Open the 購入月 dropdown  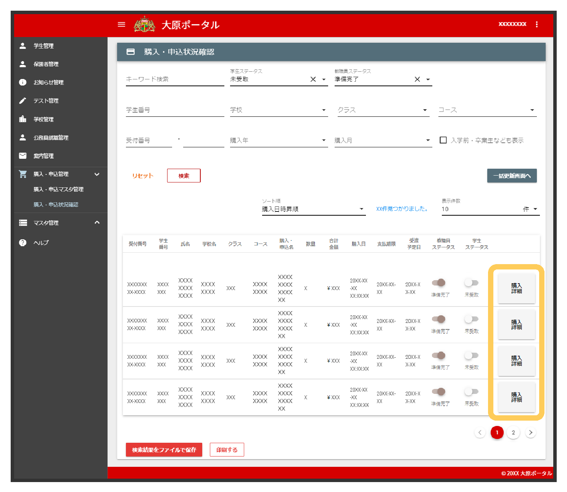coord(383,140)
